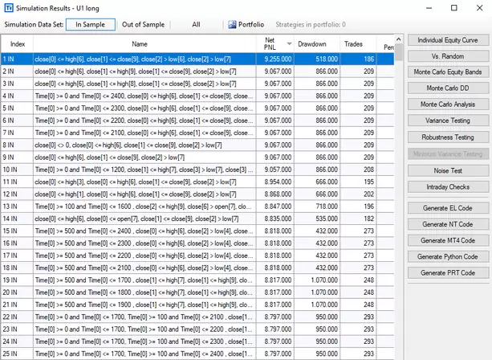Click Net PNL 8.868.000 cell

click(x=275, y=194)
